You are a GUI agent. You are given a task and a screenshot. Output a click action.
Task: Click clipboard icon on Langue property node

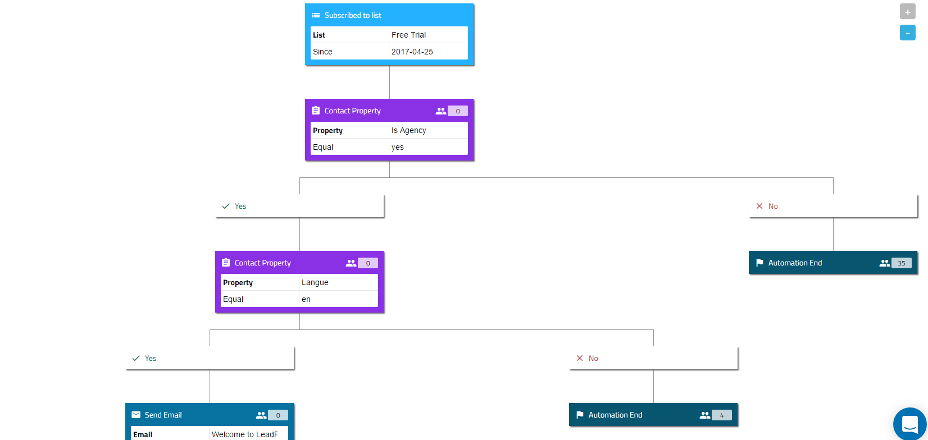(226, 263)
